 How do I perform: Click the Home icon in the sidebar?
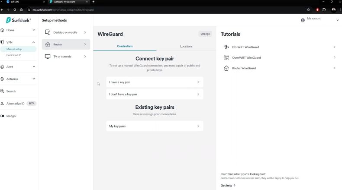pos(3,30)
